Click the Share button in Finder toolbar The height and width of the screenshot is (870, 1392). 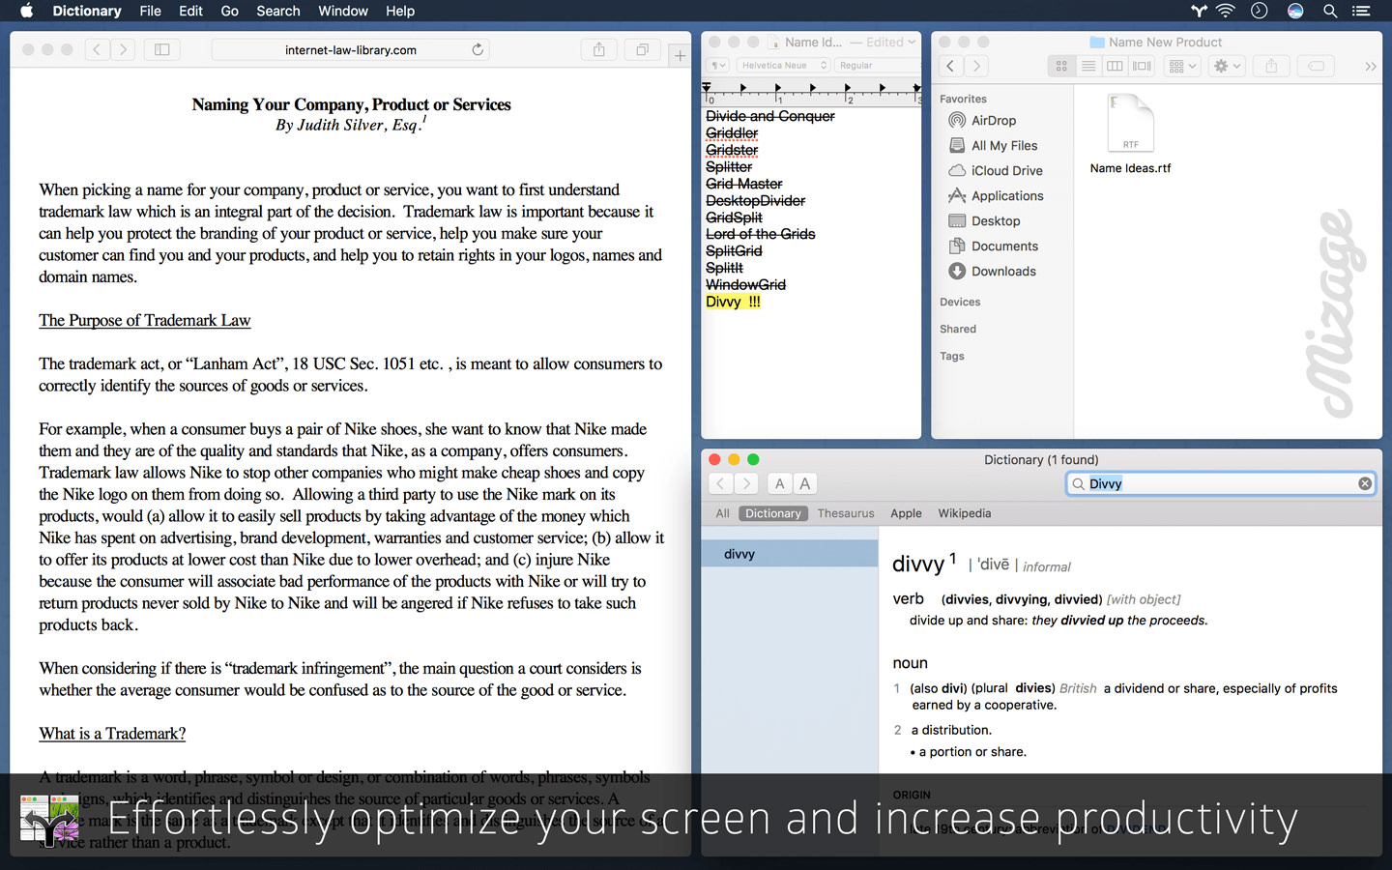click(x=1269, y=66)
